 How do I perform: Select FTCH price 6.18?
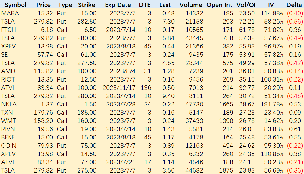[x=47, y=30]
